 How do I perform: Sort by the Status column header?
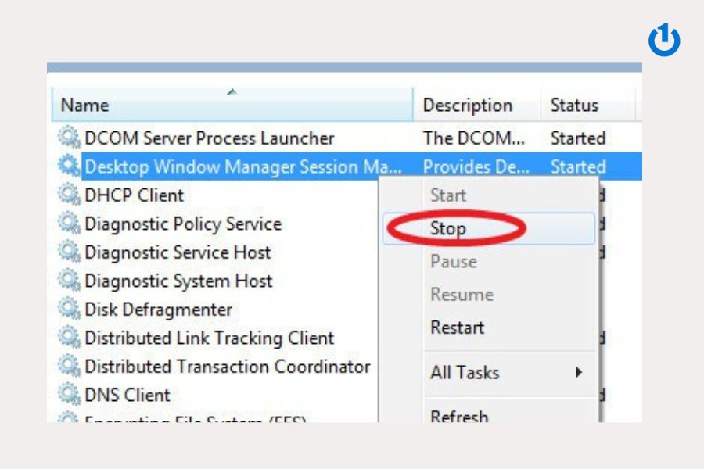click(x=574, y=105)
